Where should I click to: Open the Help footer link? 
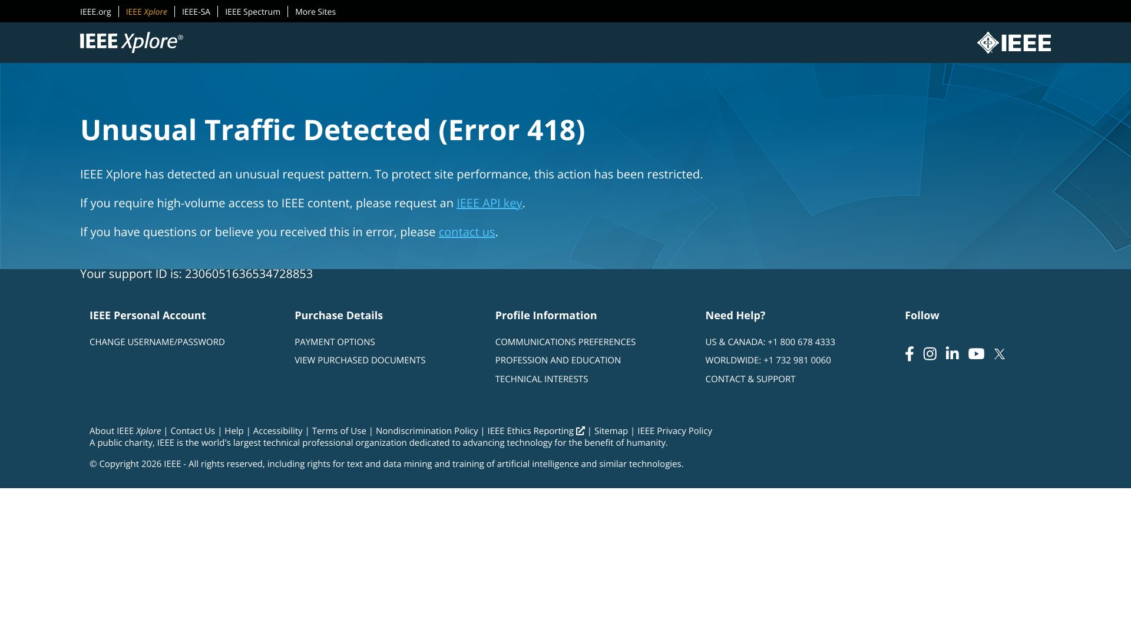pos(234,431)
